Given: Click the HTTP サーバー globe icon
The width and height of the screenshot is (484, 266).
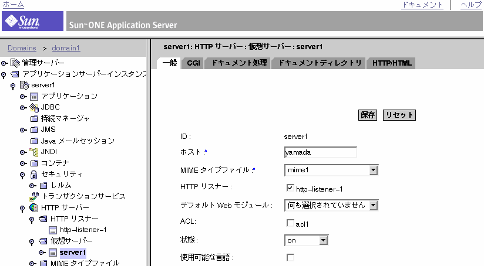Looking at the screenshot, I should (x=34, y=208).
